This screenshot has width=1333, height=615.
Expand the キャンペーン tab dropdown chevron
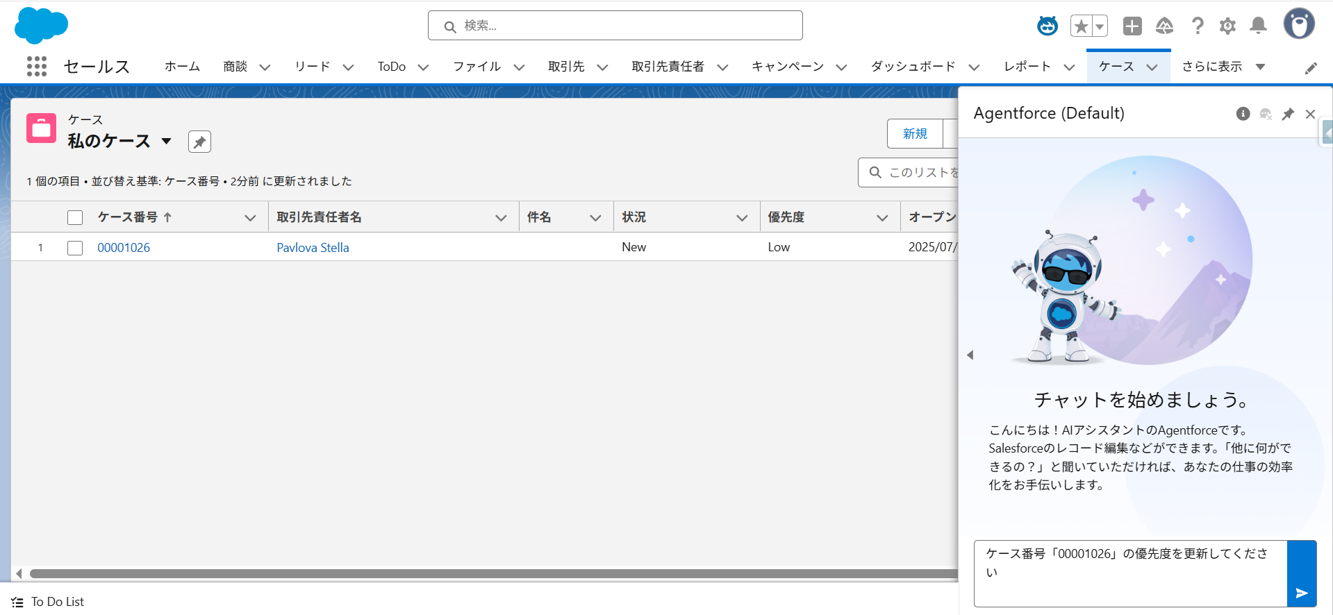click(841, 67)
